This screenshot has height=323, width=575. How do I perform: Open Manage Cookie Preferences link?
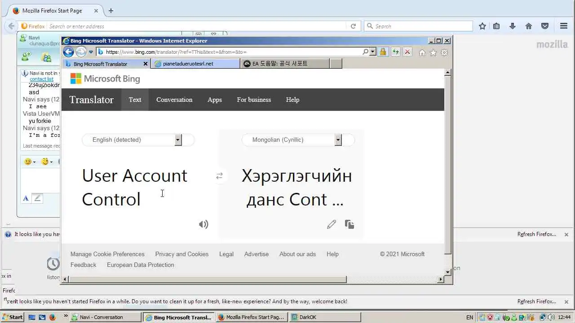tap(107, 254)
